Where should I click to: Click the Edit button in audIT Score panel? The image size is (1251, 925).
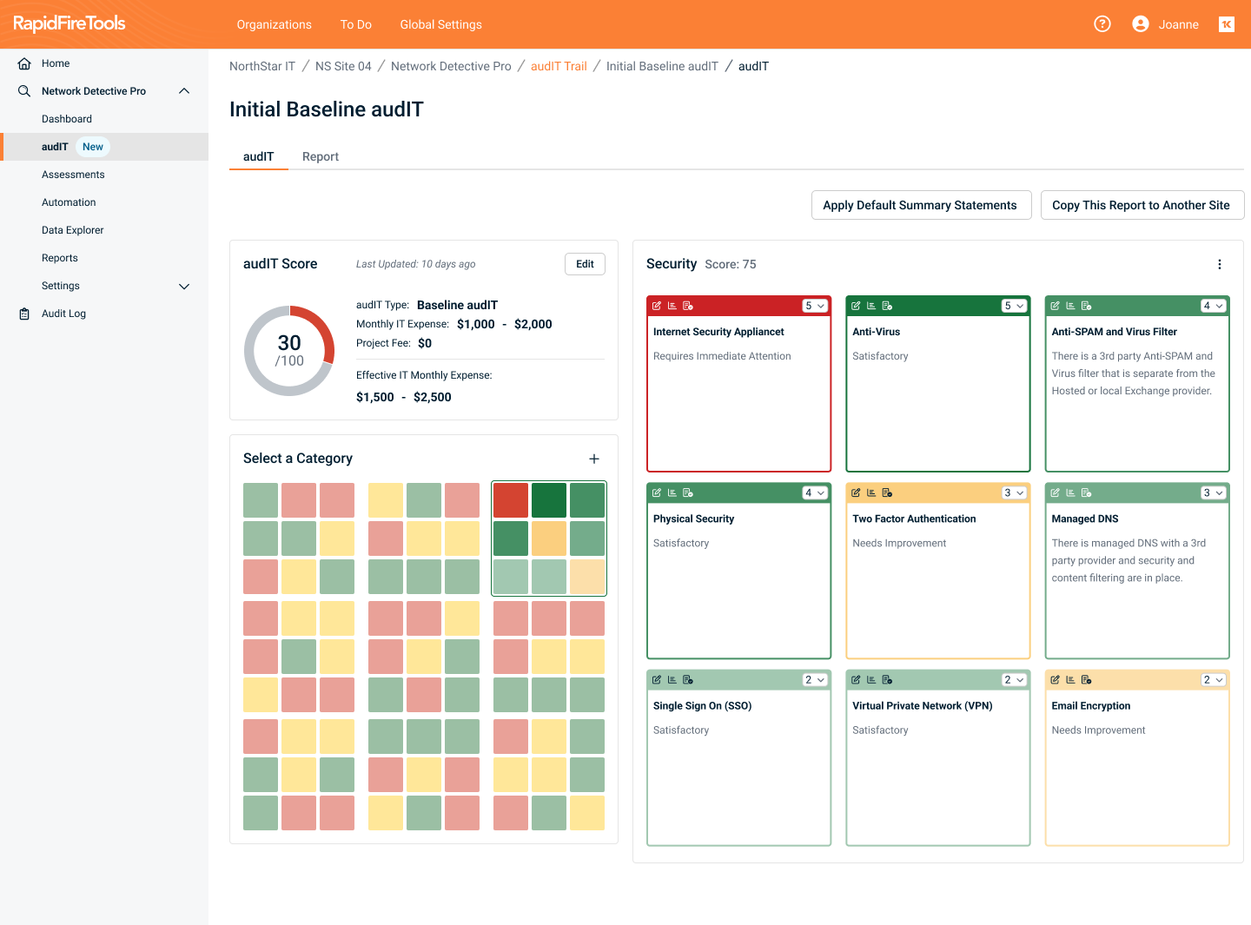(585, 264)
